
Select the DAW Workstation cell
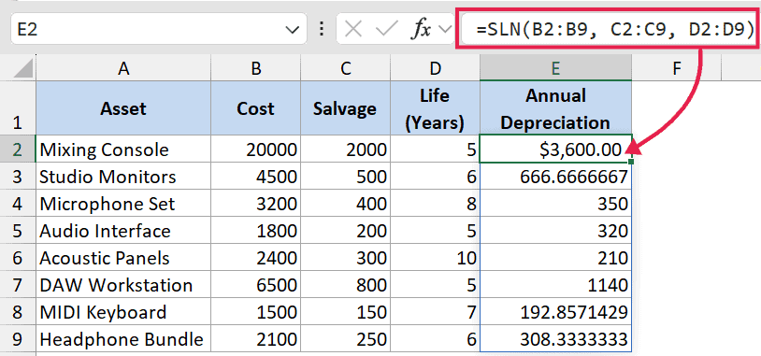123,284
